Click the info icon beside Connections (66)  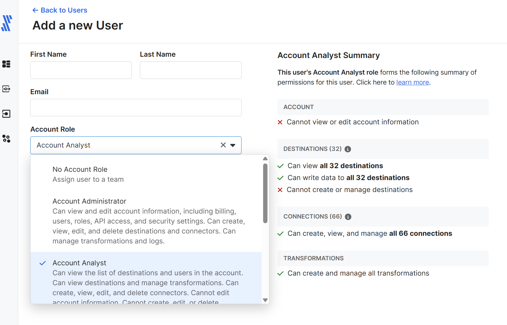click(x=348, y=217)
